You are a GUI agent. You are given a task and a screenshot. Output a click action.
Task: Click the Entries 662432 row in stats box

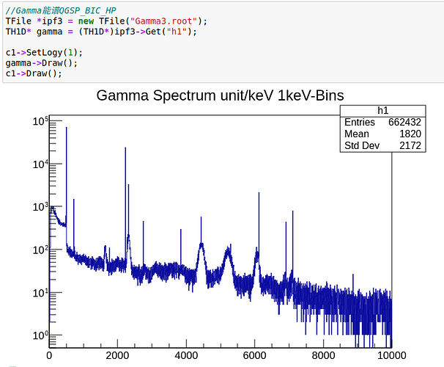[x=382, y=123]
